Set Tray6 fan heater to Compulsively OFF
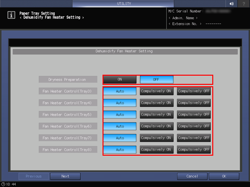 pyautogui.click(x=194, y=126)
